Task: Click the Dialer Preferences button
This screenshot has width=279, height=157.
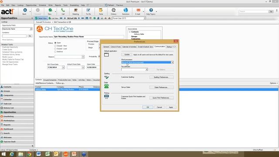Action: [x=161, y=87]
